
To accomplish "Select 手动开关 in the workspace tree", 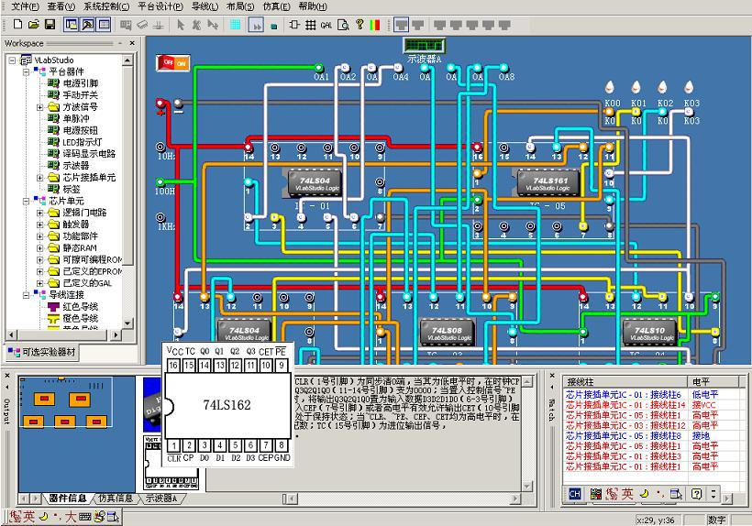I will 80,95.
